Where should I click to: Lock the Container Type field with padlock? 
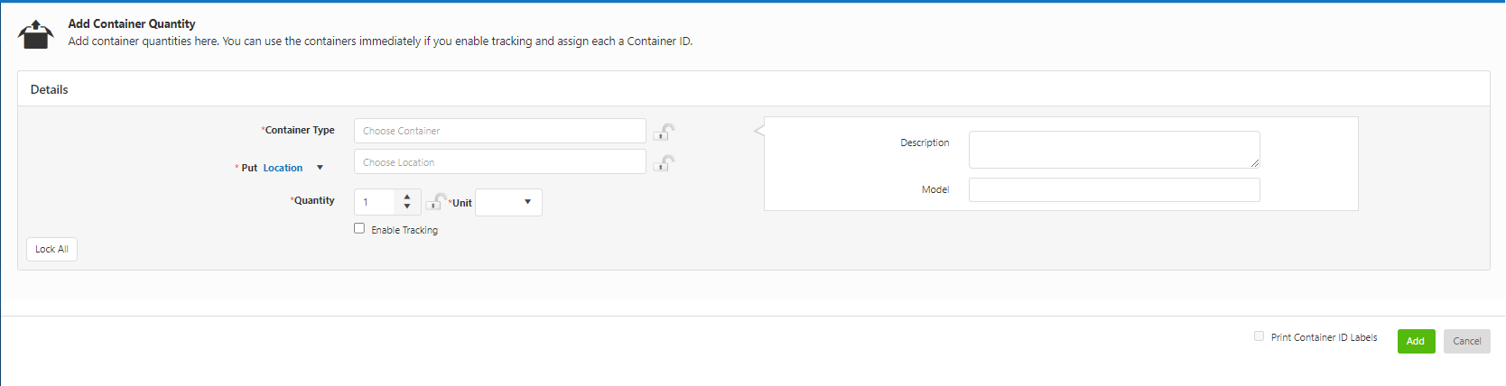tap(664, 132)
